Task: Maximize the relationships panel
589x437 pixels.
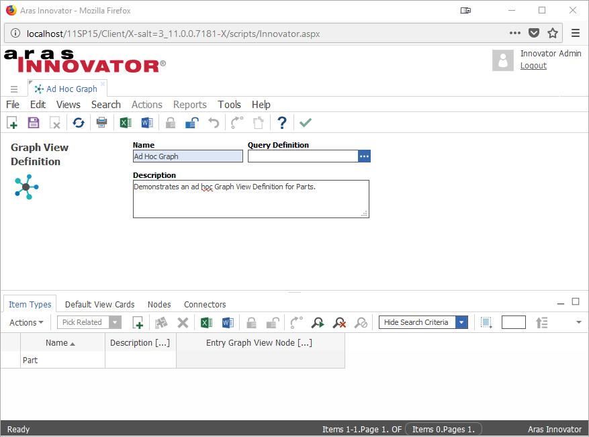Action: point(576,302)
